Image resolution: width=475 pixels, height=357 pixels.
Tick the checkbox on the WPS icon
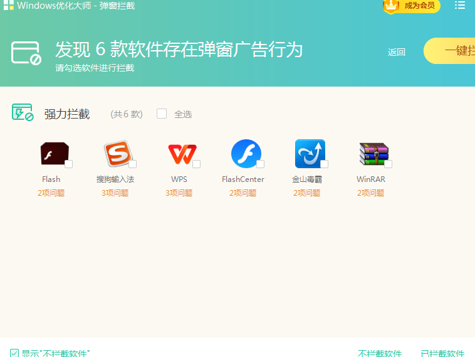pyautogui.click(x=196, y=164)
